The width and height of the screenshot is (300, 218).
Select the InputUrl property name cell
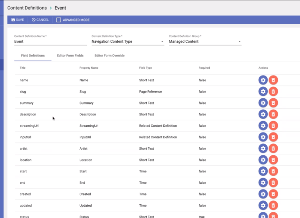point(85,137)
